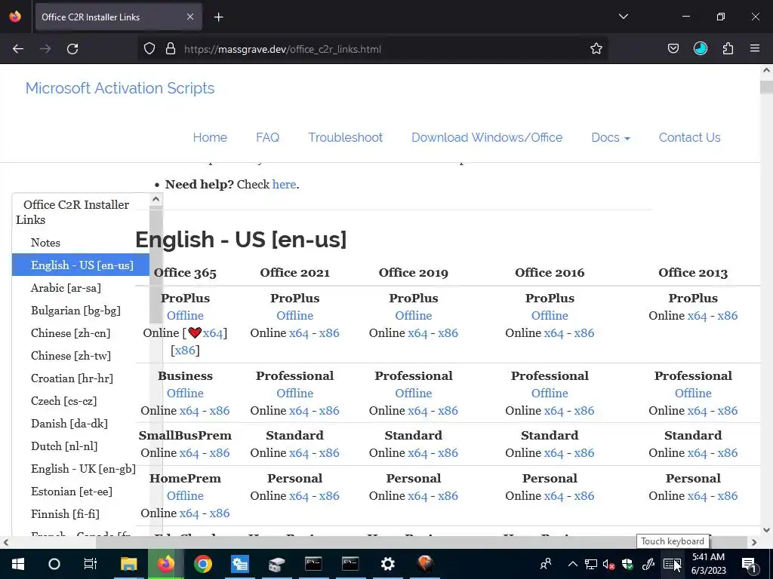The image size is (773, 579).
Task: Jump to Chinese [zh-tw] in sidebar
Action: point(70,356)
